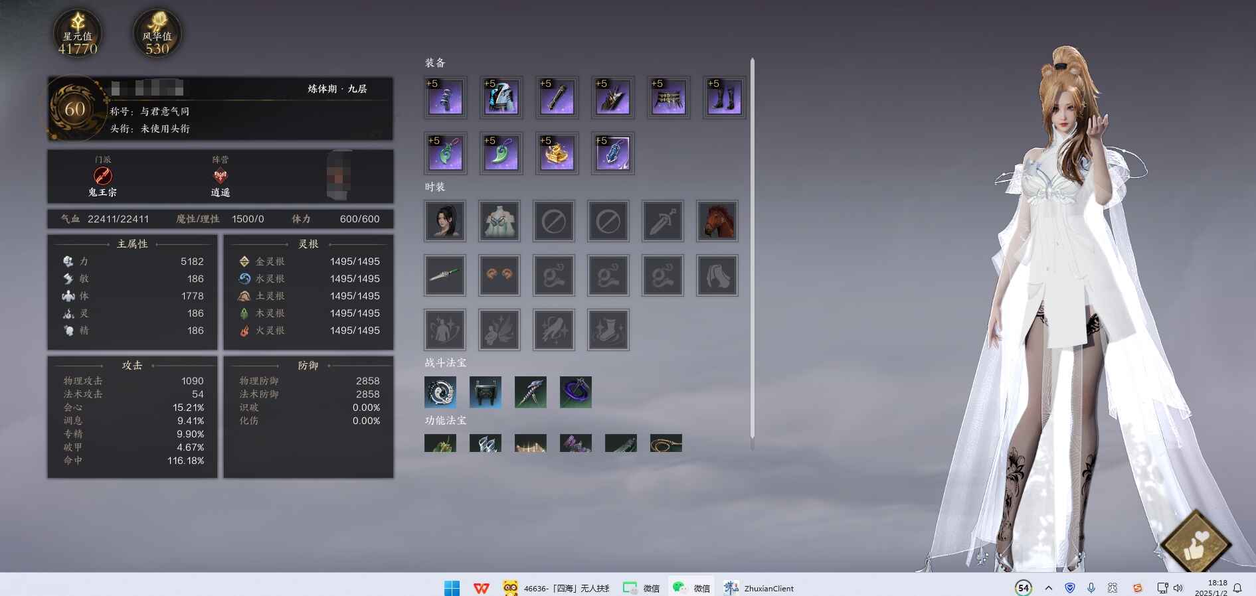1256x596 pixels.
Task: Select the spiked hammer combat treasure
Action: (x=531, y=392)
